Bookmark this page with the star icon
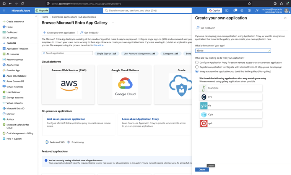Screen dimensions: 291x175 pos(249,3)
